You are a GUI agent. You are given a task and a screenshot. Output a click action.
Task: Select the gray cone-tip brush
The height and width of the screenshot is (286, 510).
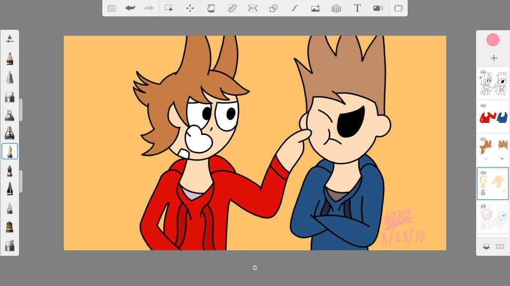tap(10, 208)
